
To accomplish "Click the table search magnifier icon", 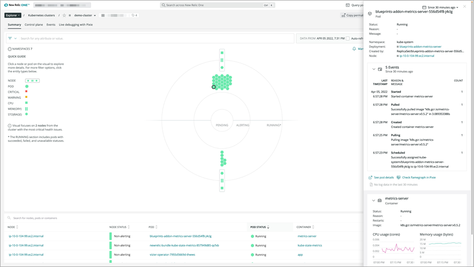I will pyautogui.click(x=9, y=218).
